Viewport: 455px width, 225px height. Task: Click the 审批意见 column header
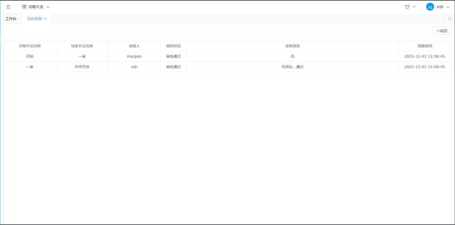(292, 46)
